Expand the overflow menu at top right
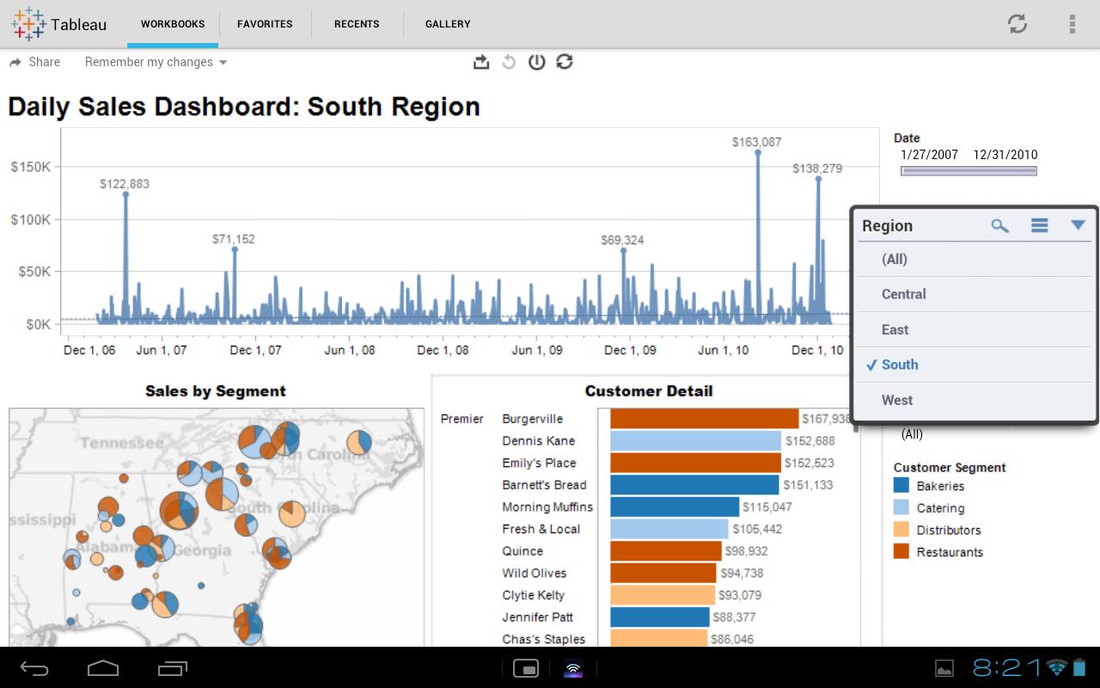The width and height of the screenshot is (1100, 688). coord(1072,24)
